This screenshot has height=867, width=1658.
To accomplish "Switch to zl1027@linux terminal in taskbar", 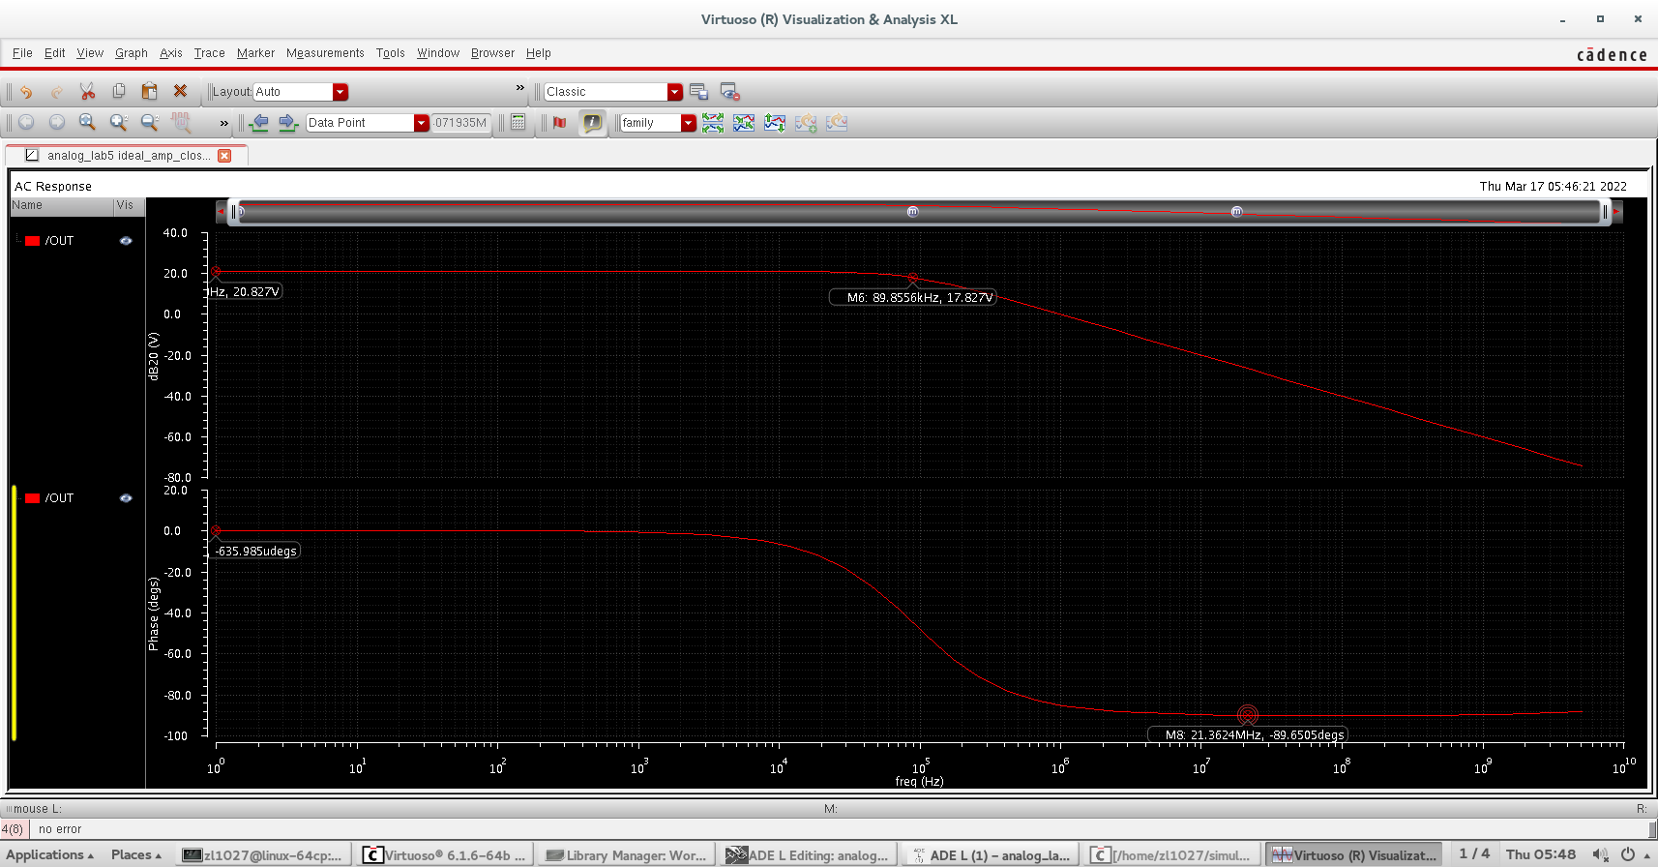I will [x=262, y=855].
